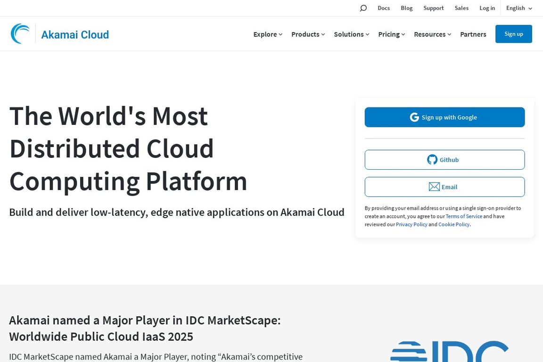Expand the Solutions menu
The height and width of the screenshot is (362, 543).
tap(352, 34)
